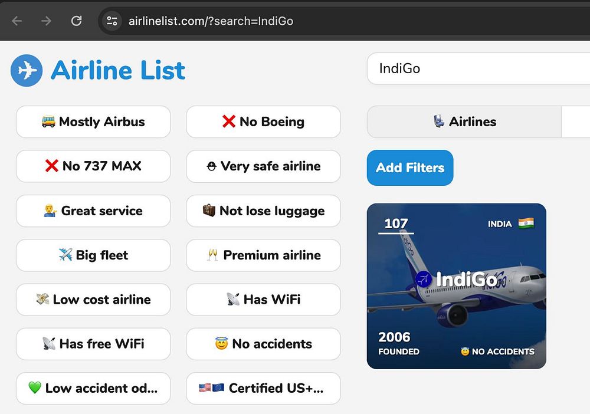The width and height of the screenshot is (590, 414).
Task: Click the IndiGo search input field
Action: click(478, 68)
